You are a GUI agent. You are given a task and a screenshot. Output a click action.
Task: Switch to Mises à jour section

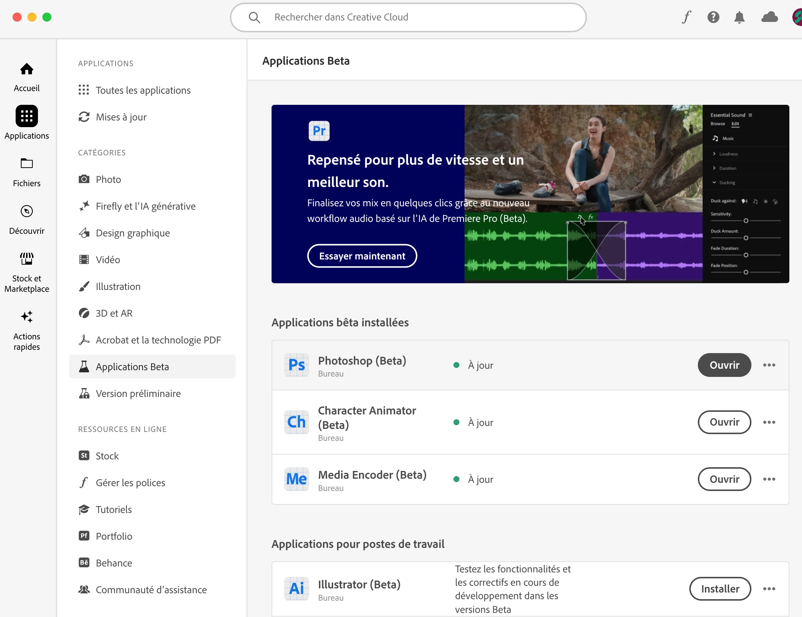(x=121, y=117)
